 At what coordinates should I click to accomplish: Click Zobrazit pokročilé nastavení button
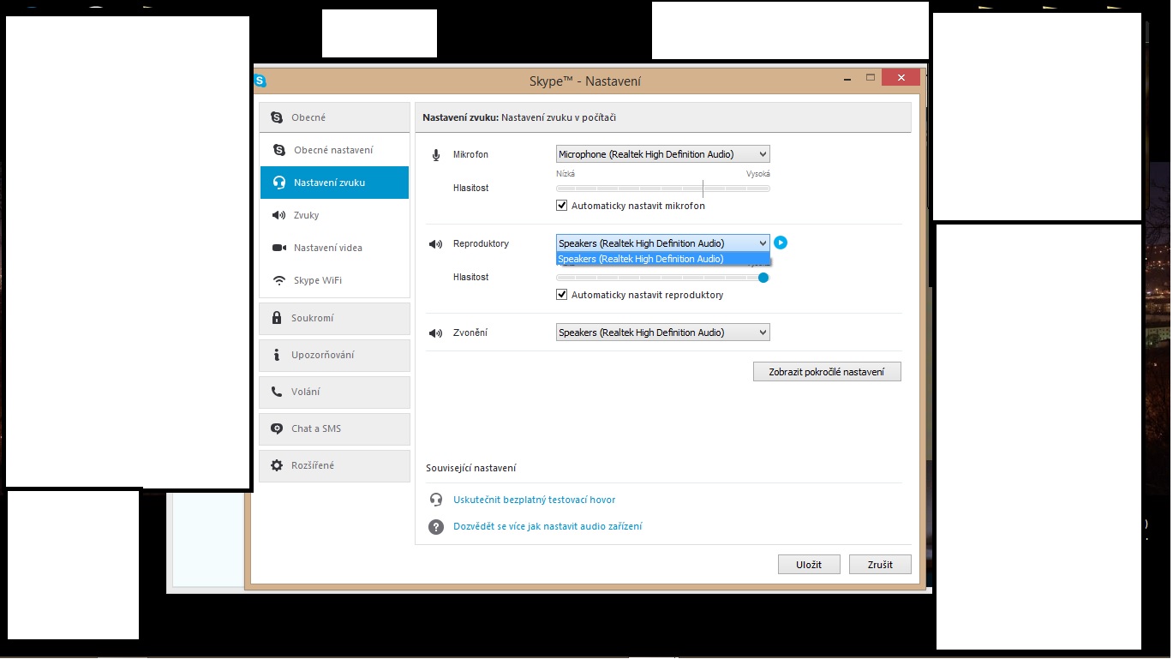827,372
